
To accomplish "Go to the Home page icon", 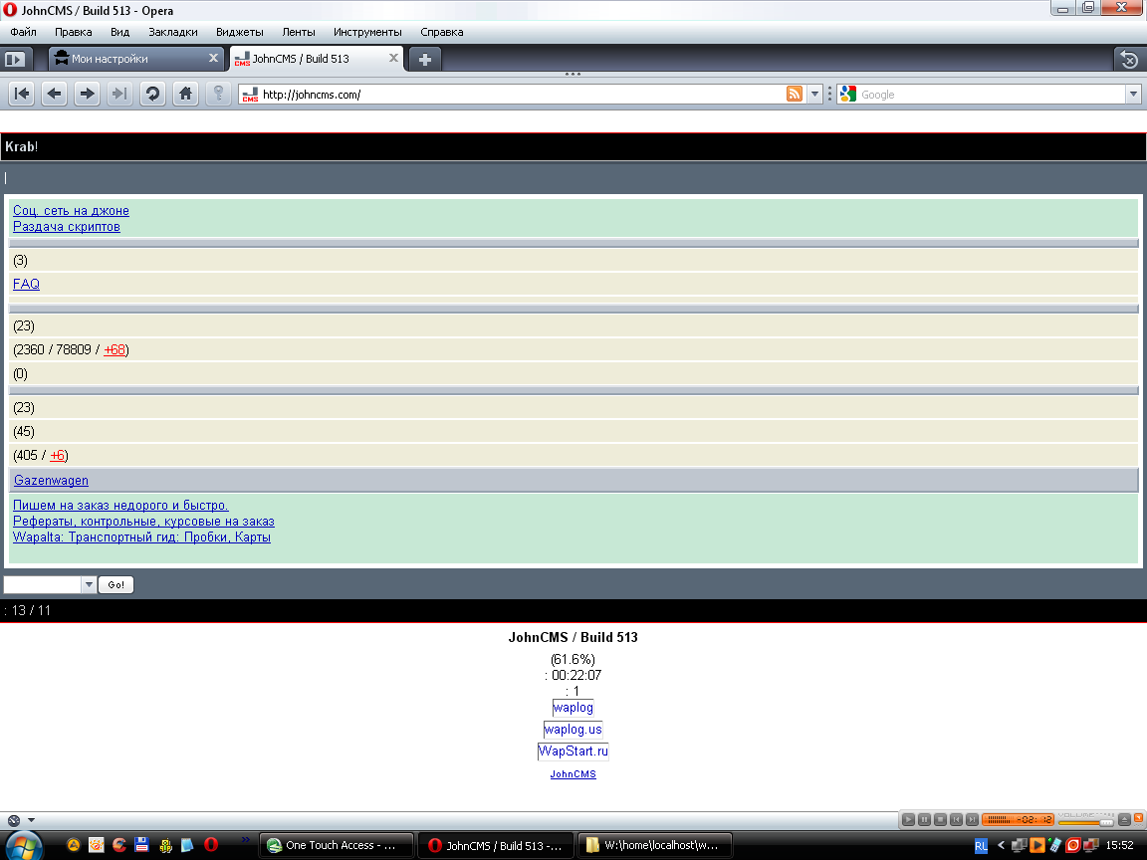I will 185,94.
